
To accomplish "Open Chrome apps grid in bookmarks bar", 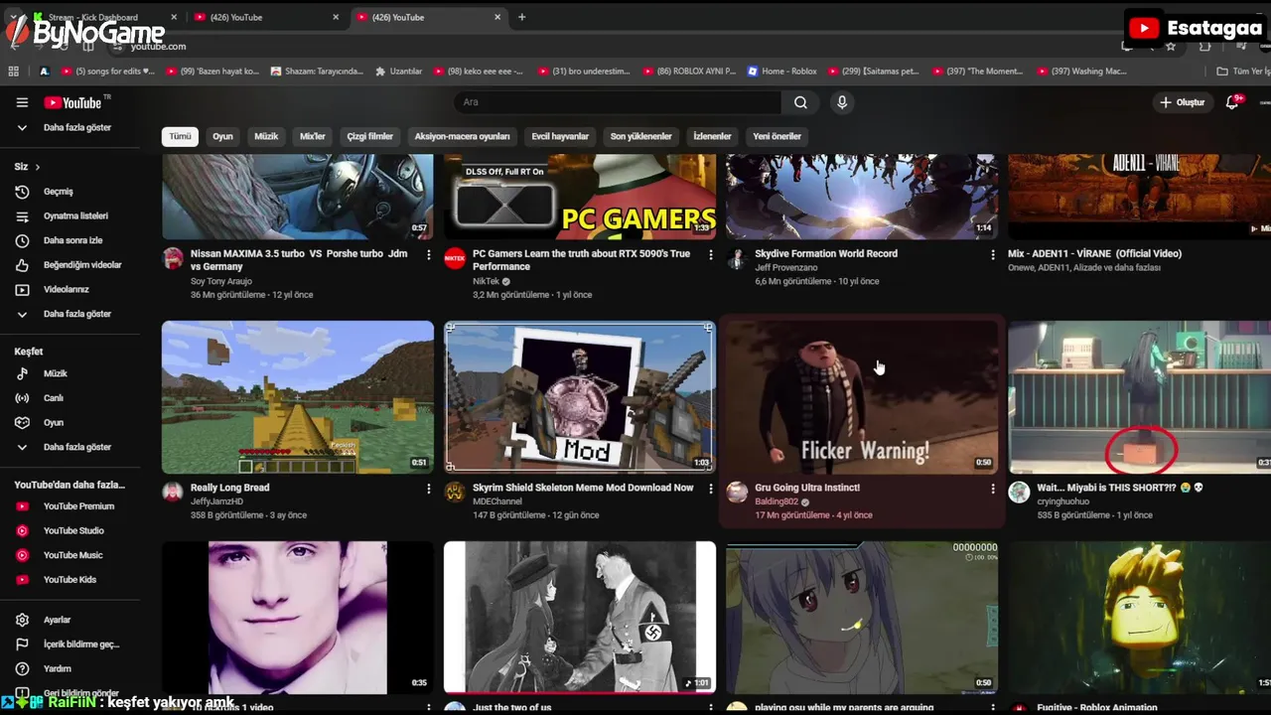I will 14,71.
